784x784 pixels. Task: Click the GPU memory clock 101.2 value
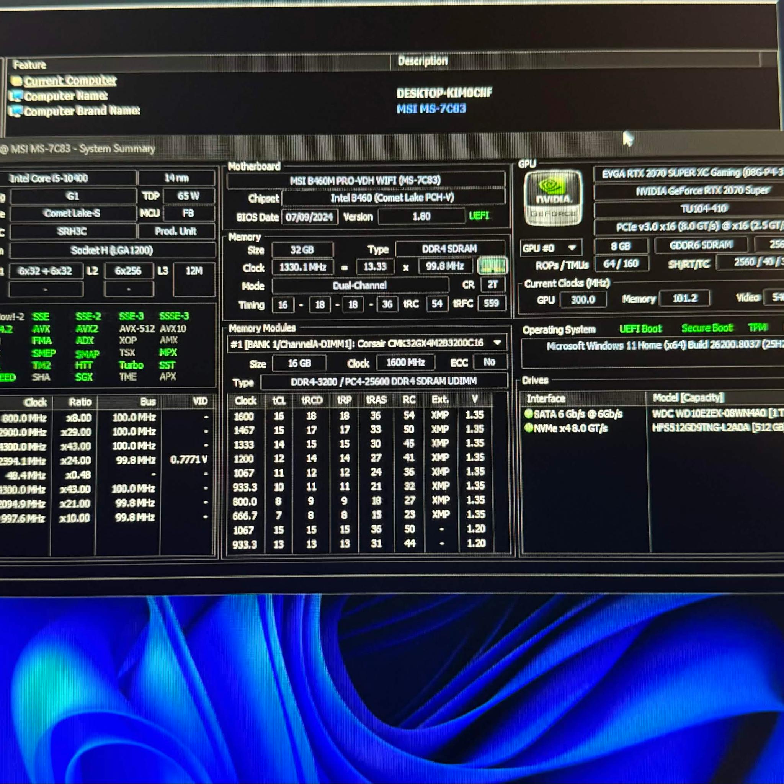[684, 298]
